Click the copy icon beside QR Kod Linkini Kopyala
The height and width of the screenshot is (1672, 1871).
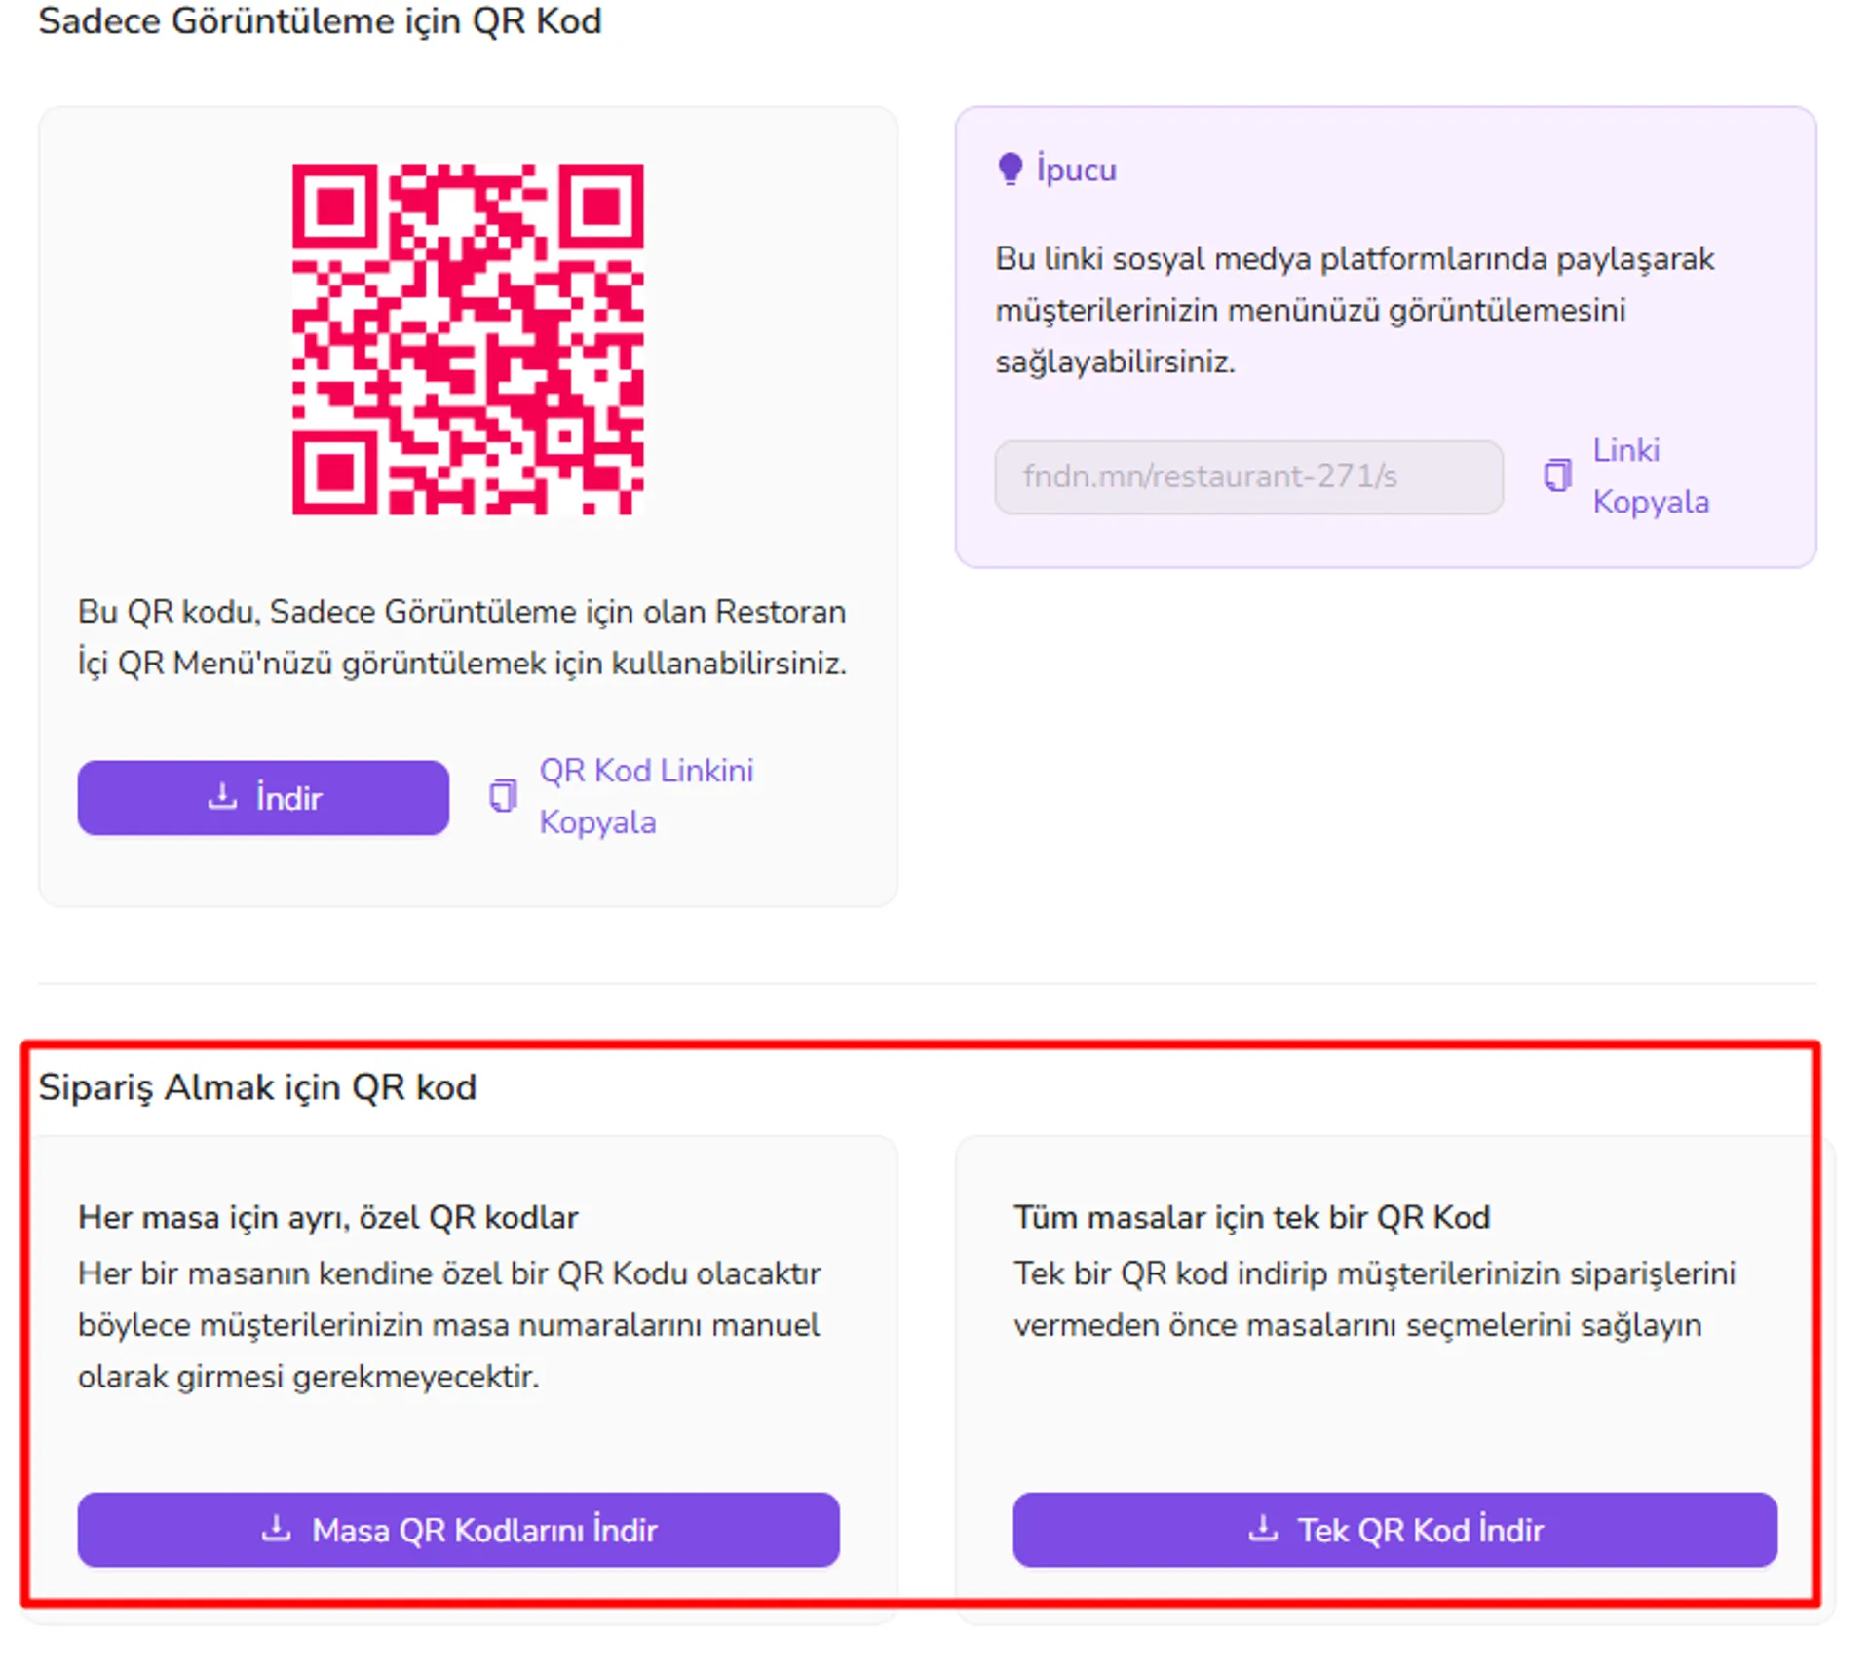(503, 796)
